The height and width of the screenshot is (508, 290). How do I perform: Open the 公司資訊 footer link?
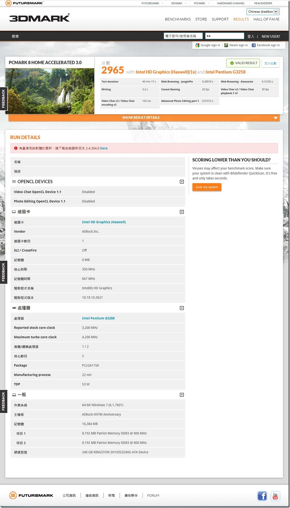pyautogui.click(x=69, y=496)
